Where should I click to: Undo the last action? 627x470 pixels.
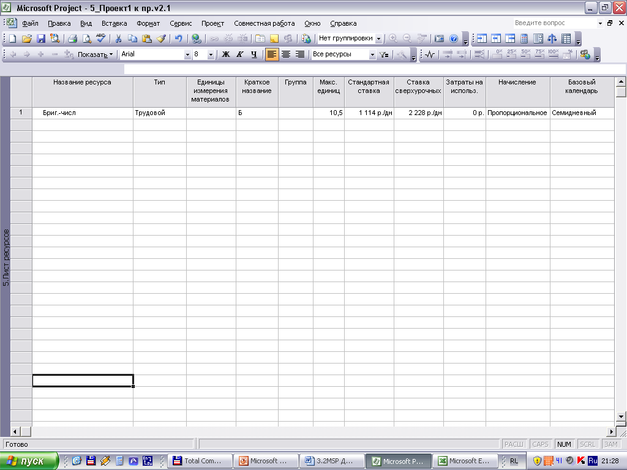(178, 39)
